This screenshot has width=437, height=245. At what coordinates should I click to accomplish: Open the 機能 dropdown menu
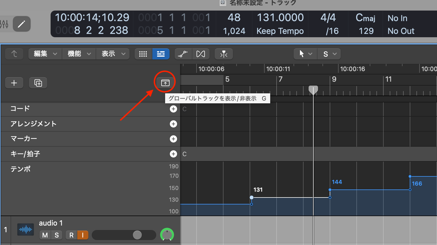pyautogui.click(x=79, y=54)
